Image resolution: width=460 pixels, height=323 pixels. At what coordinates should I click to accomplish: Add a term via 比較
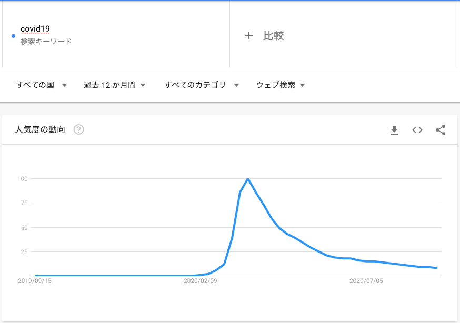pos(273,35)
